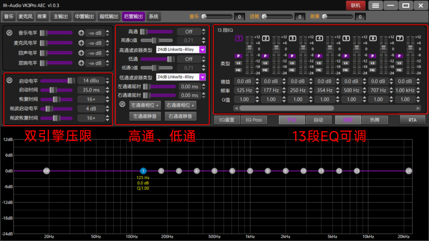Image resolution: width=429 pixels, height=241 pixels.
Task: Toggle the level section power icon
Action: point(9,33)
